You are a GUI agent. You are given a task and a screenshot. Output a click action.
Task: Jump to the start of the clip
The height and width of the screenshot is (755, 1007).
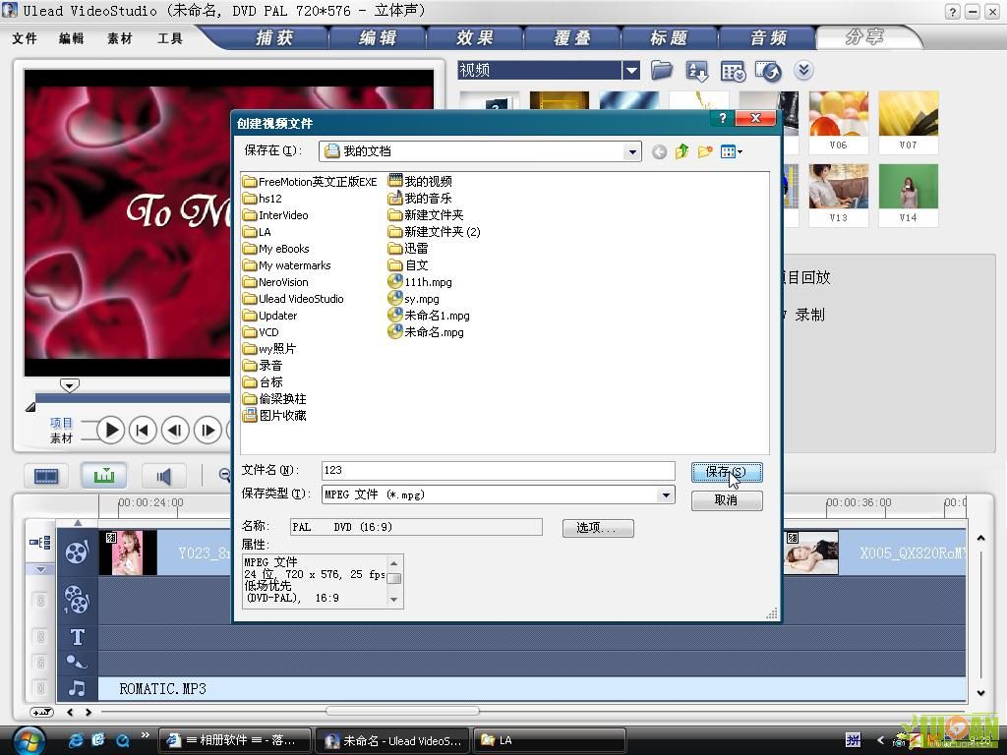(143, 430)
